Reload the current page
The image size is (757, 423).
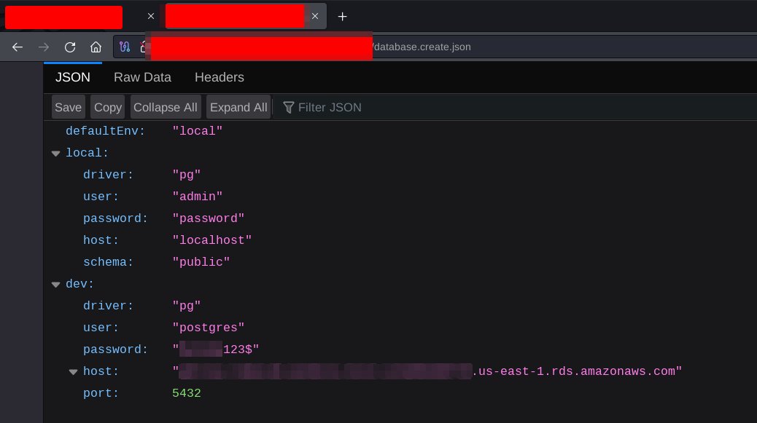69,47
